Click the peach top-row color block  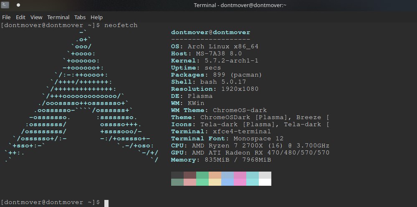pos(215,175)
